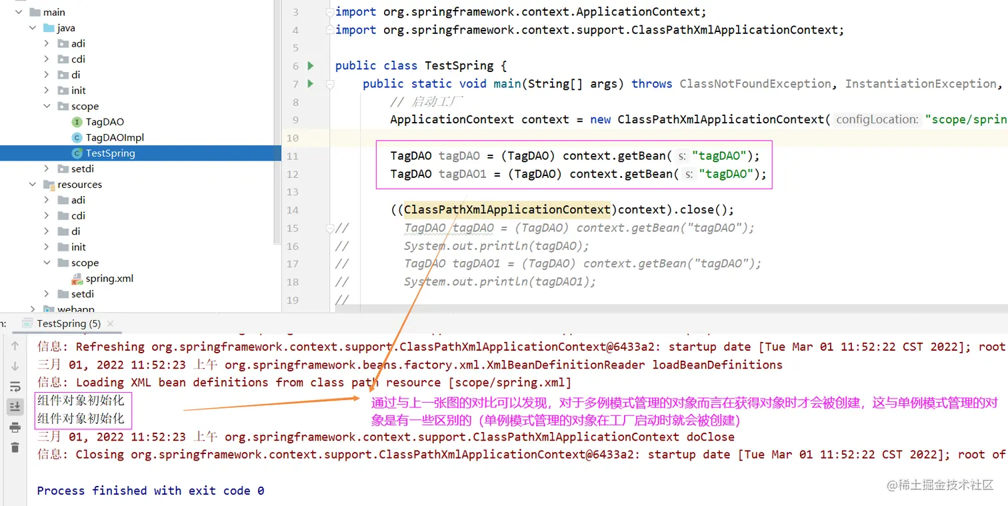The image size is (1008, 506).
Task: Expand the webapp folder
Action: [33, 309]
